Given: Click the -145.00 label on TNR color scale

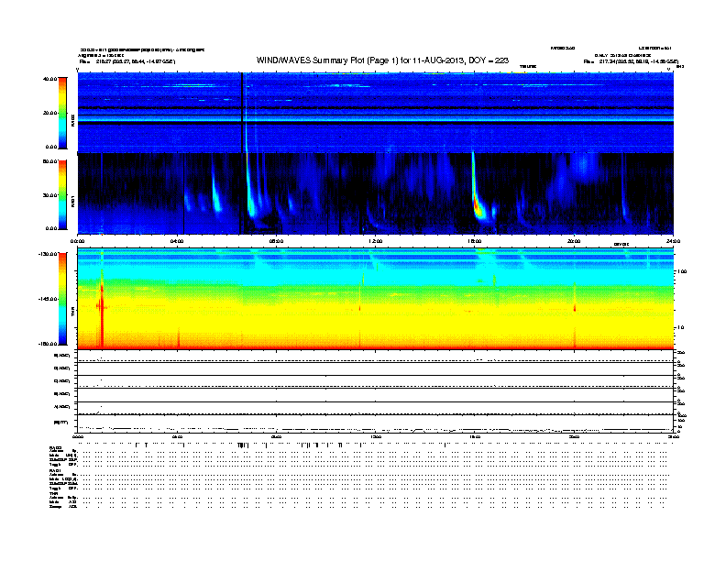Looking at the screenshot, I should coord(48,299).
